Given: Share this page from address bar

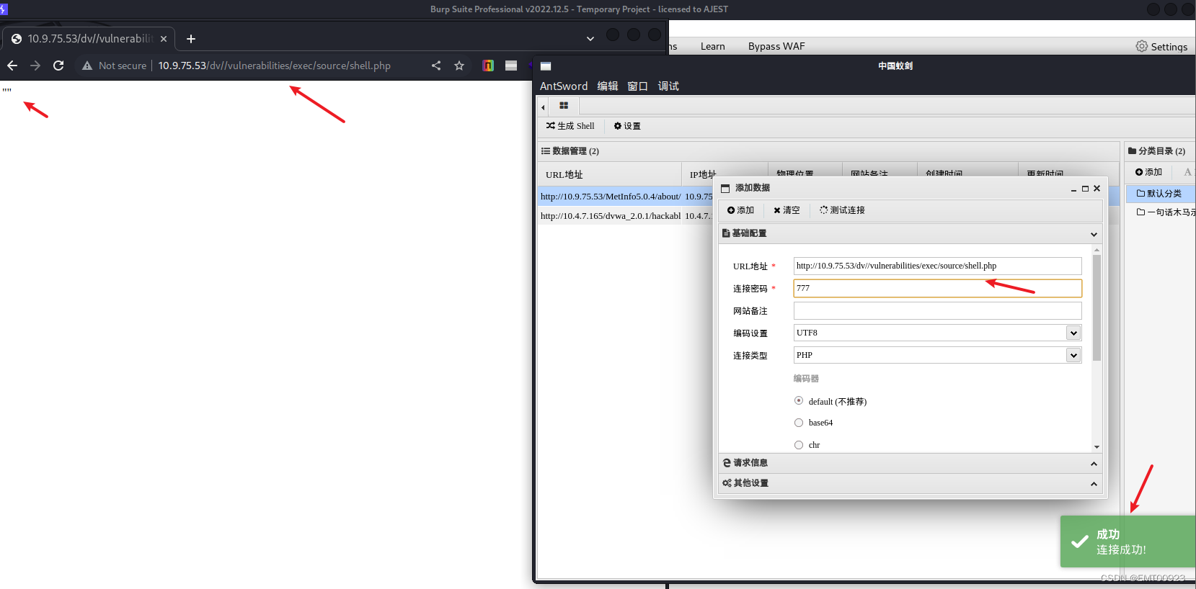Looking at the screenshot, I should point(436,66).
